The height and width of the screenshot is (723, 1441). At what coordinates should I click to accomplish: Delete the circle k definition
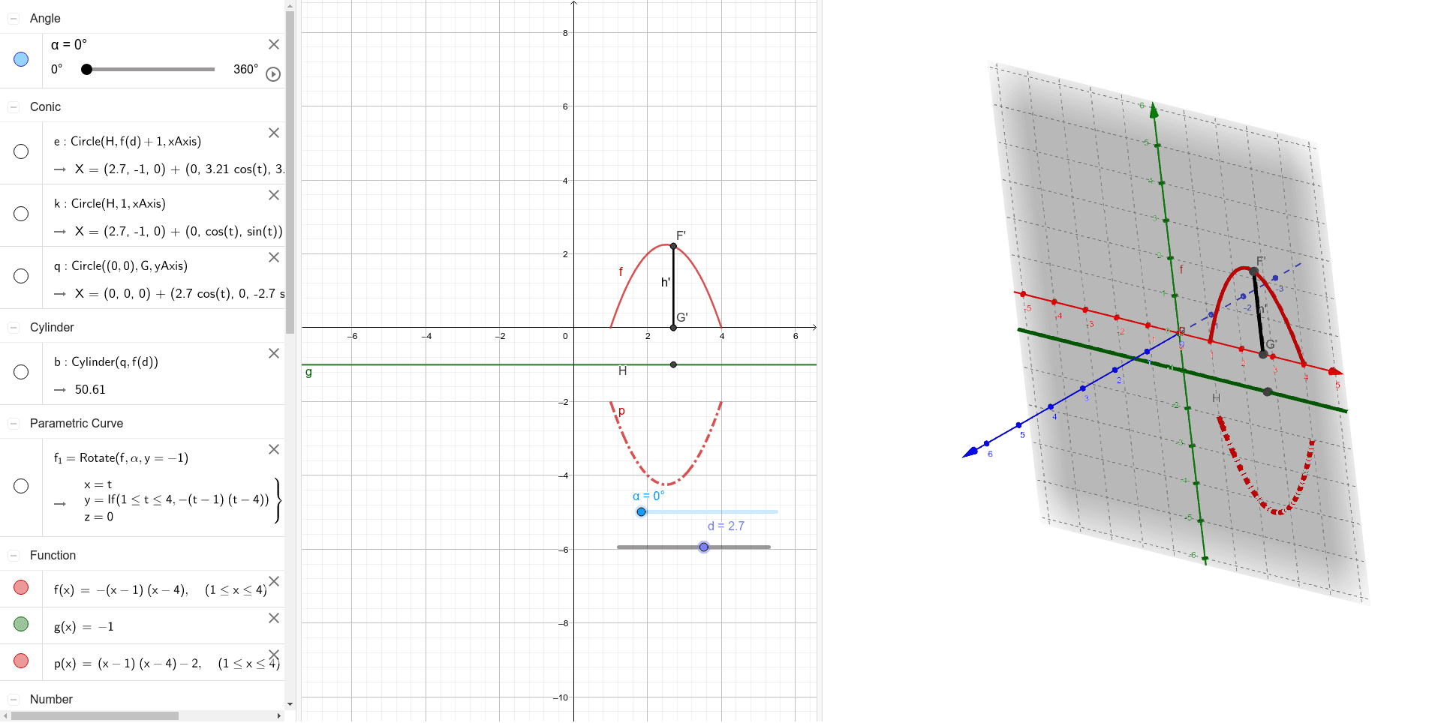(273, 195)
